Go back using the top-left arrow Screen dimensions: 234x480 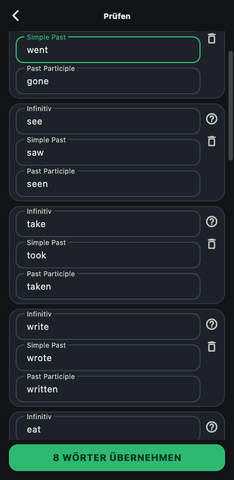pos(16,16)
